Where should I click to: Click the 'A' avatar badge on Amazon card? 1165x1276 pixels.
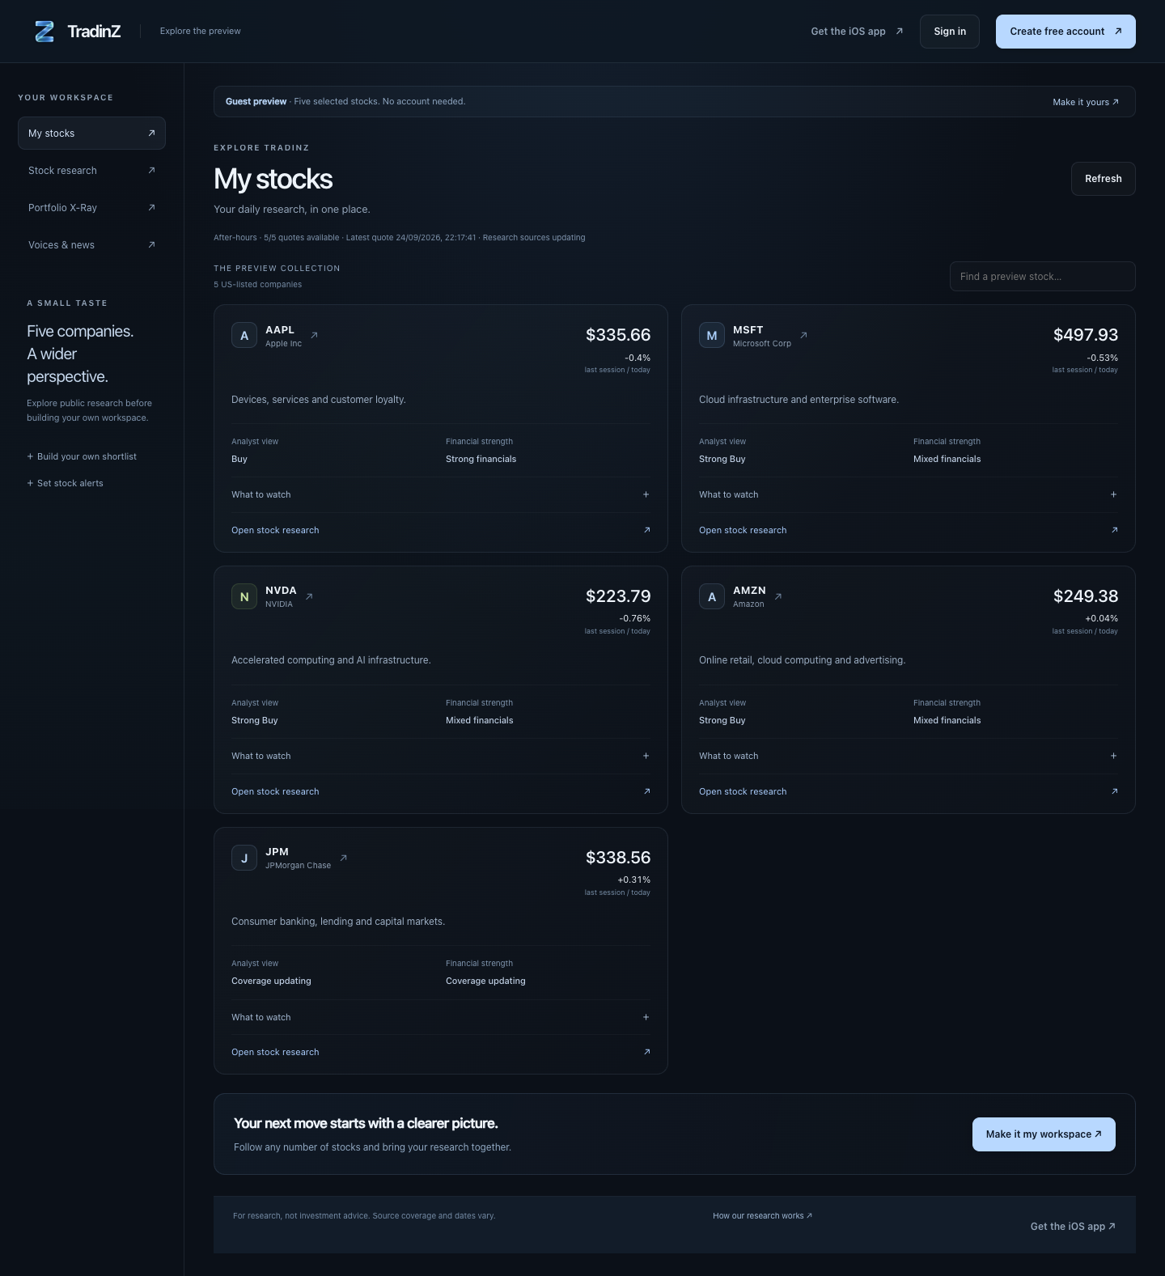click(x=712, y=596)
